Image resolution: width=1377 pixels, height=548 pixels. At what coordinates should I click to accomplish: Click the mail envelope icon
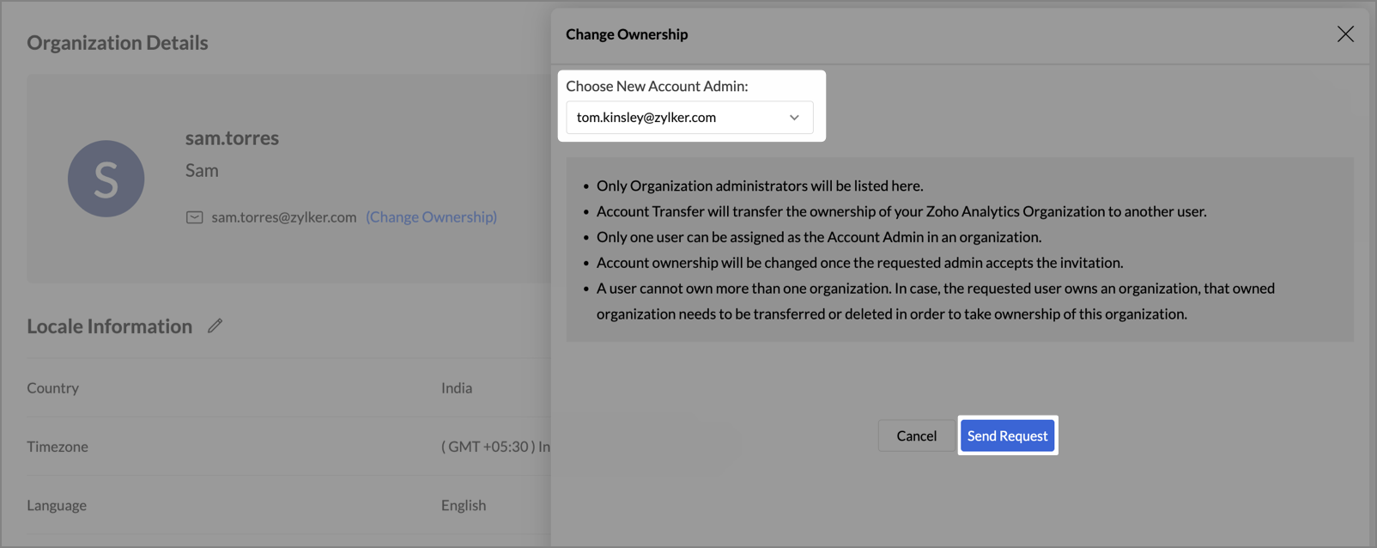click(x=195, y=217)
